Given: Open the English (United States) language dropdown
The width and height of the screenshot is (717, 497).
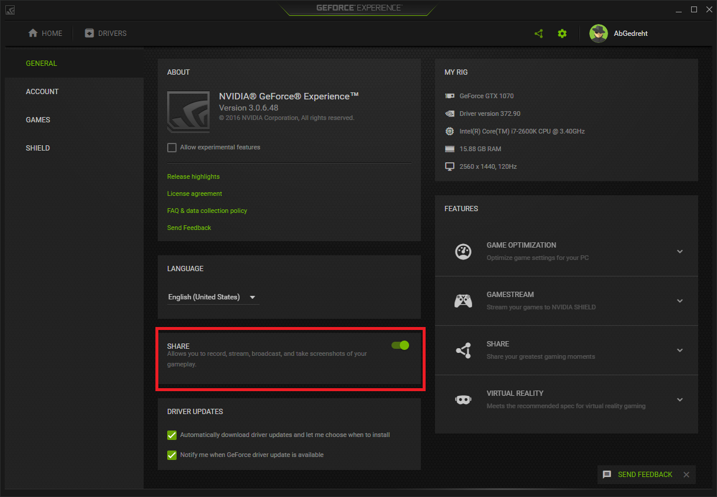Looking at the screenshot, I should [213, 297].
